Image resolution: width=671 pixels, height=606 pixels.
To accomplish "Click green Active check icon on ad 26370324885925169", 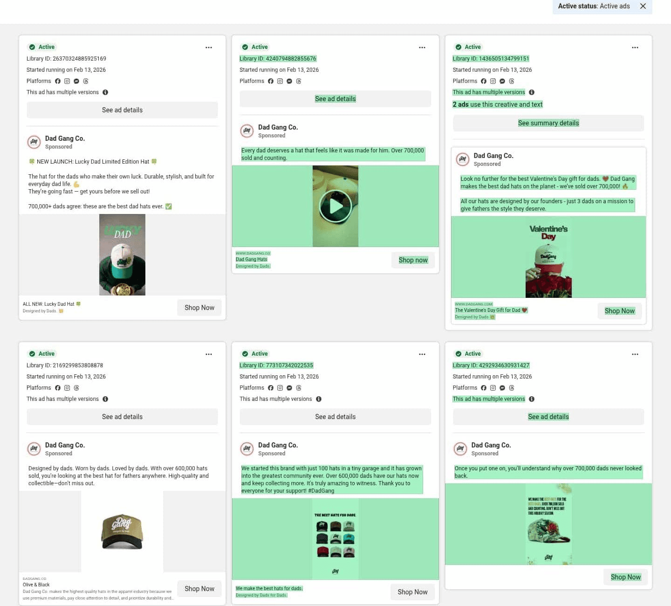I will (x=32, y=47).
